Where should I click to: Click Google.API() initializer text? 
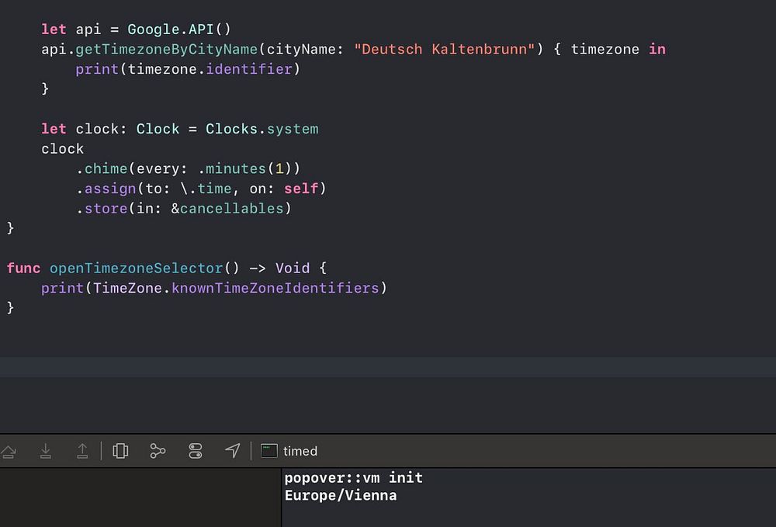pyautogui.click(x=179, y=29)
